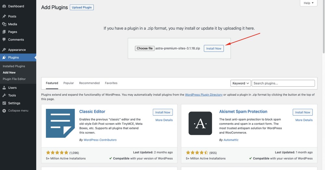Click the page vertical scrollbar
Screen dimensions: 325x170
[x=324, y=27]
